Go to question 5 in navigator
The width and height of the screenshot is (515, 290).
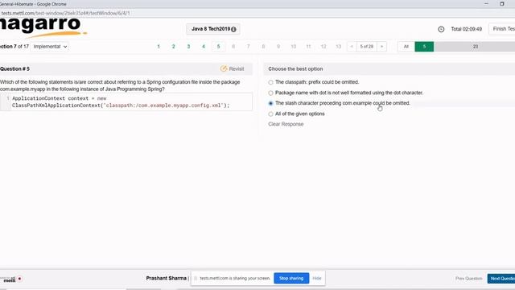(x=218, y=47)
